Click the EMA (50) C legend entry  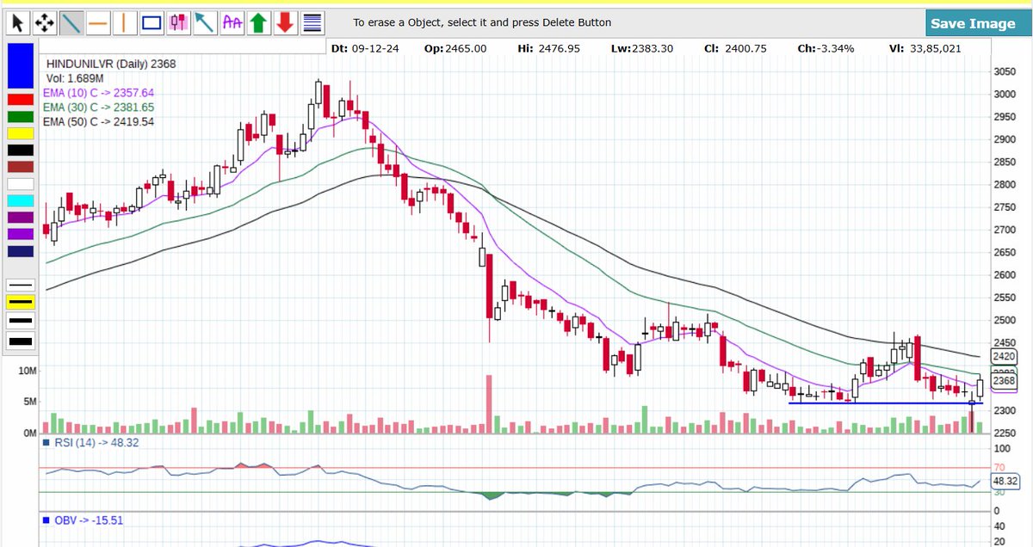(x=98, y=122)
